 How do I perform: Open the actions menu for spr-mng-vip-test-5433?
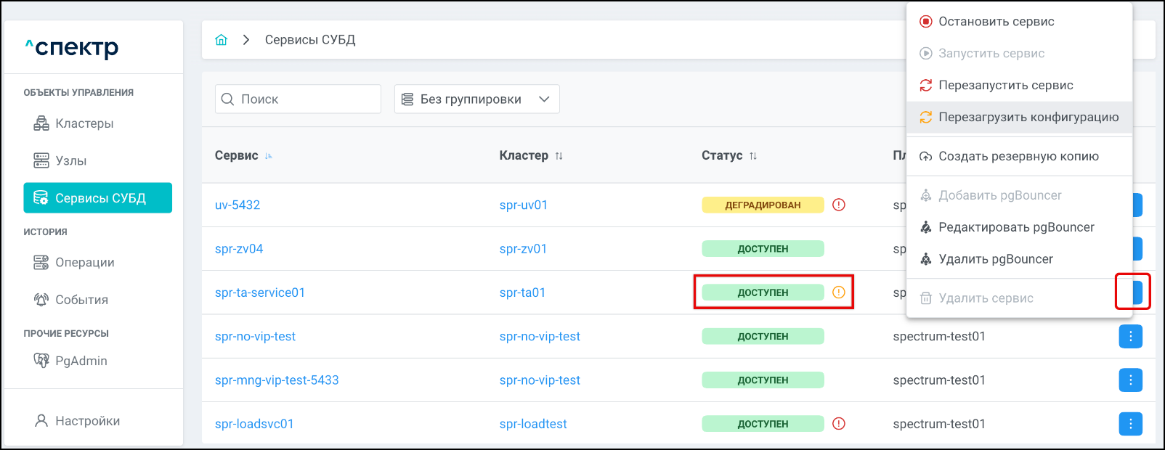pyautogui.click(x=1130, y=380)
